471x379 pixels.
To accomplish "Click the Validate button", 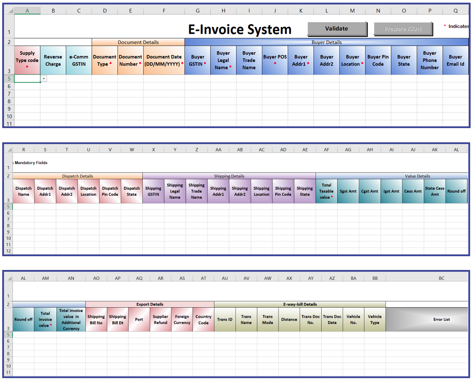I will [x=338, y=28].
